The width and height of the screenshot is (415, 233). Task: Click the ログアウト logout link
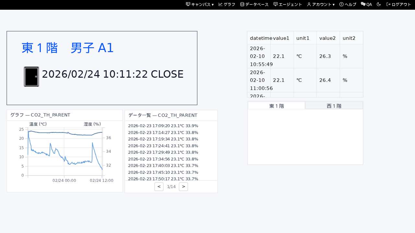(x=399, y=5)
